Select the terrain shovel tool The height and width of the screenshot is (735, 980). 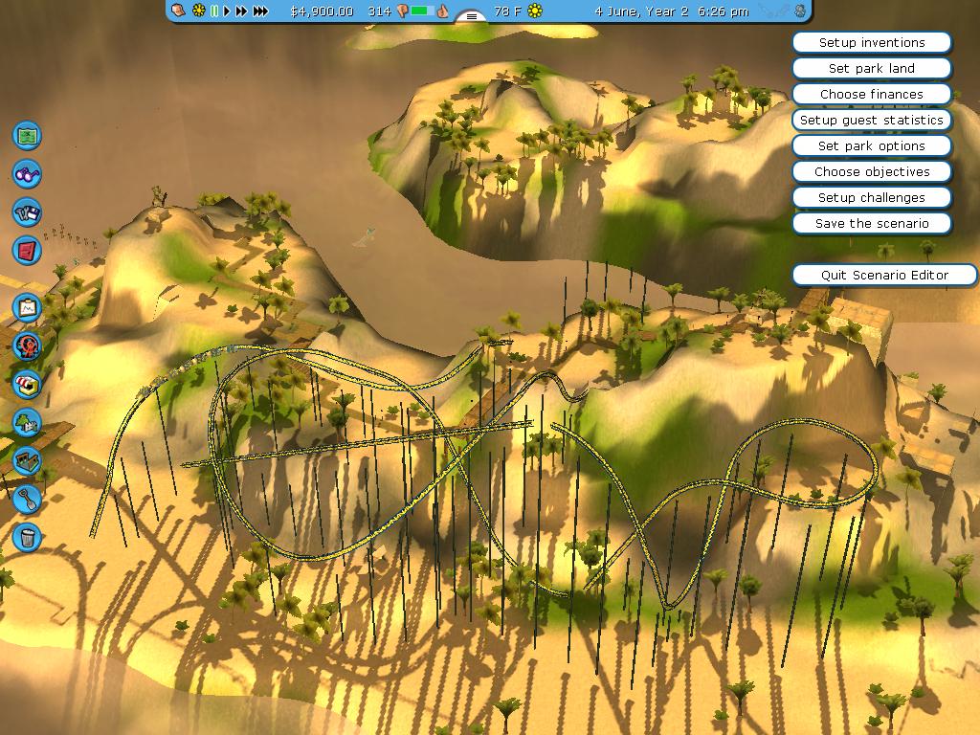click(x=27, y=499)
